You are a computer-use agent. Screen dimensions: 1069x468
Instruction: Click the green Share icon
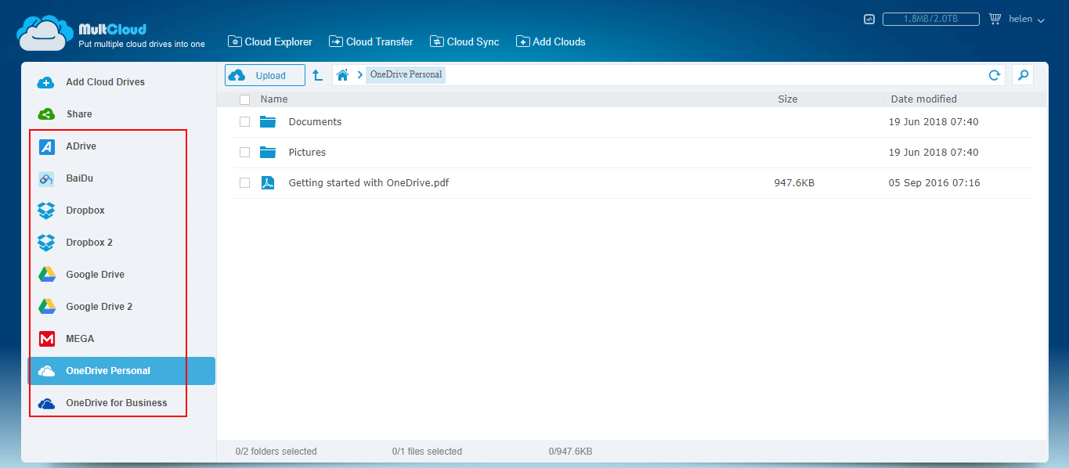[46, 114]
